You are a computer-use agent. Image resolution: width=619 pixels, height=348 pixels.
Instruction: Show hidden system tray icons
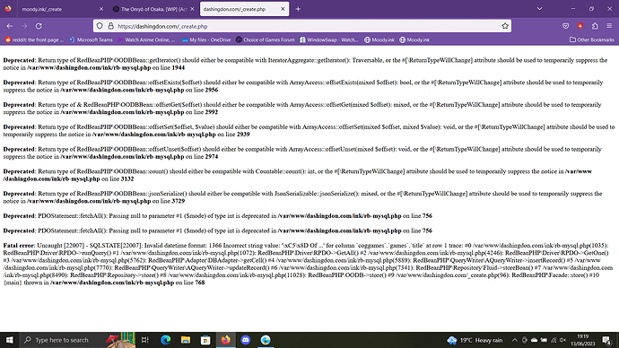tap(514, 340)
